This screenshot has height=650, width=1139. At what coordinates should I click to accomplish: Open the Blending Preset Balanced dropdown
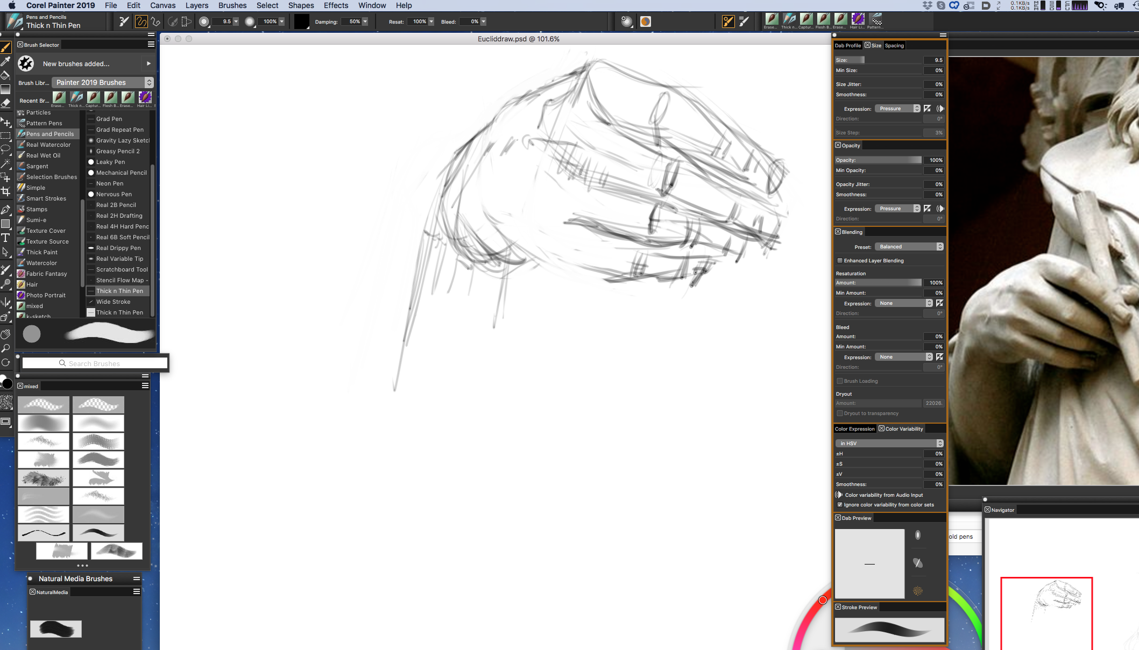click(x=909, y=247)
